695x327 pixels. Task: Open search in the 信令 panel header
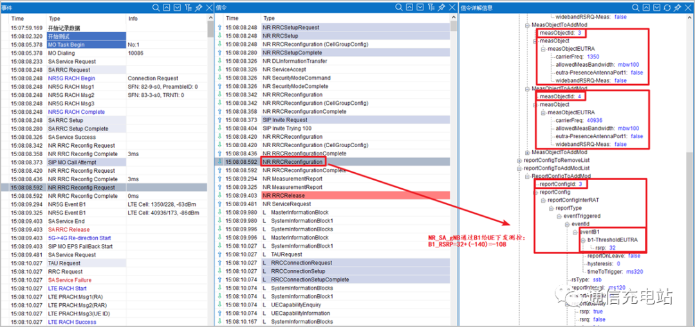pyautogui.click(x=399, y=8)
